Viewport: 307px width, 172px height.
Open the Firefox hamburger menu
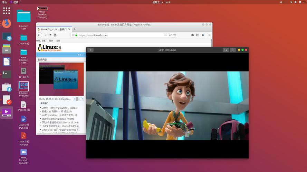[x=209, y=35]
